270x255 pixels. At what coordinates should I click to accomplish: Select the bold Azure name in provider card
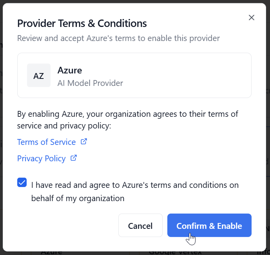[70, 70]
